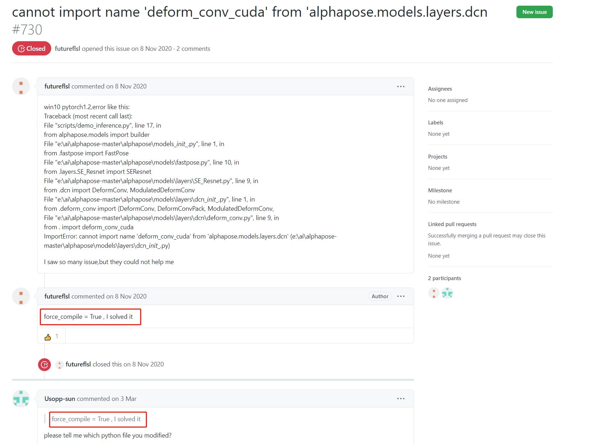Click 'please tell me which python file' text
The height and width of the screenshot is (445, 615).
(108, 435)
